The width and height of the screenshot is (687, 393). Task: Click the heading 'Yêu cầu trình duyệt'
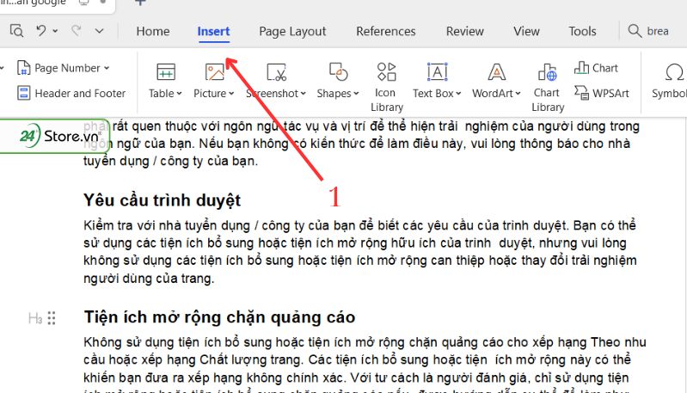coord(163,200)
